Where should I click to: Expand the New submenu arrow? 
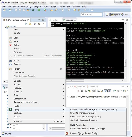click(x=63, y=29)
